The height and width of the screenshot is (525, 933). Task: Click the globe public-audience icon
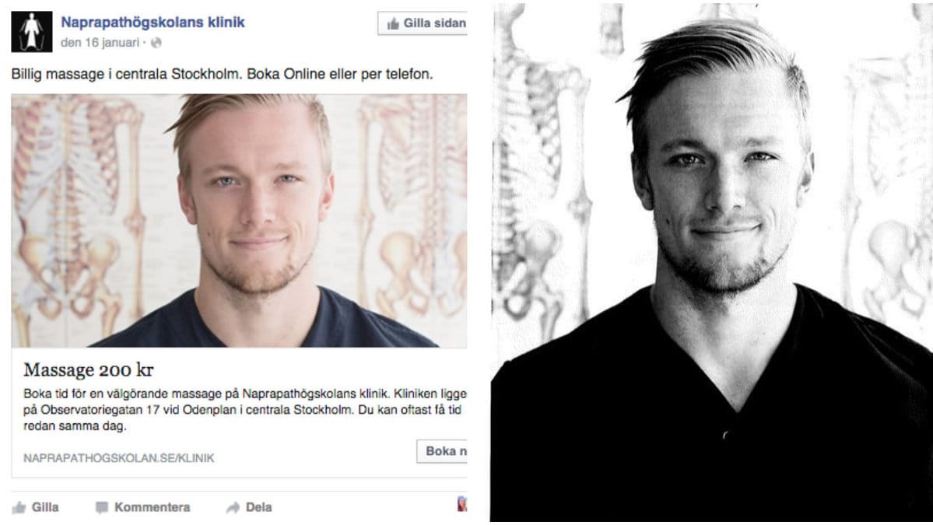point(156,43)
